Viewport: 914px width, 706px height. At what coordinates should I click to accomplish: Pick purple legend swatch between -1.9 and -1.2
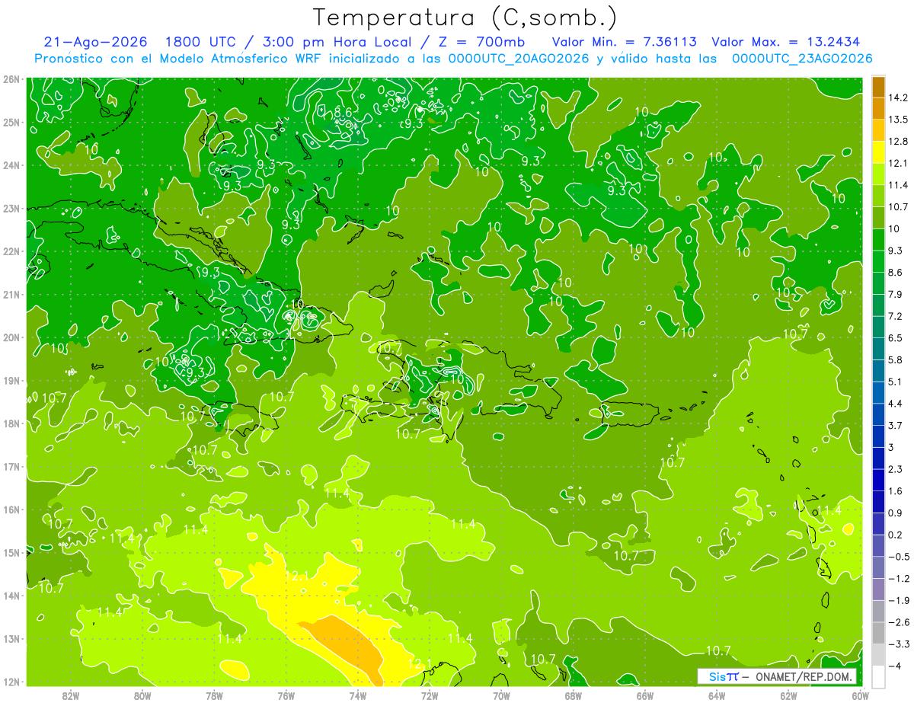878,589
